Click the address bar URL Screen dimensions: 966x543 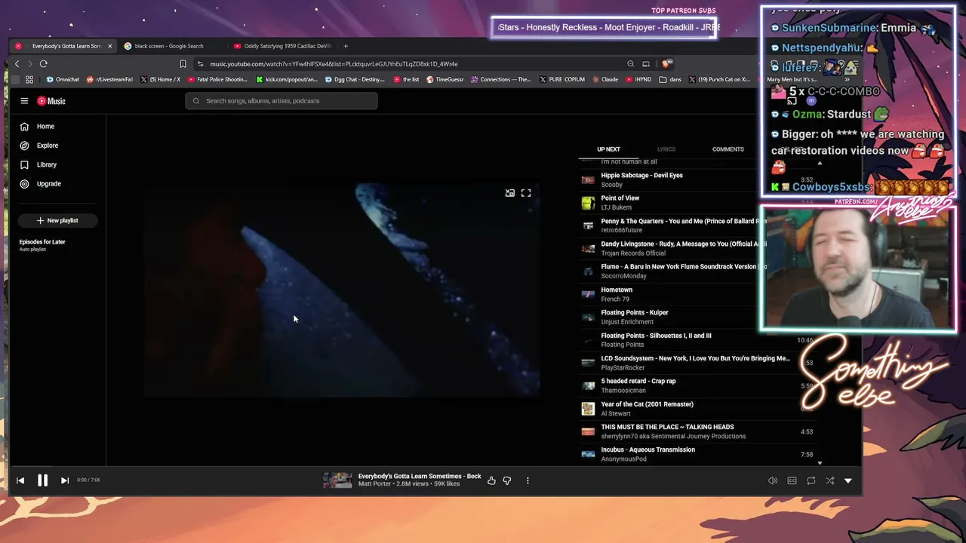[334, 64]
